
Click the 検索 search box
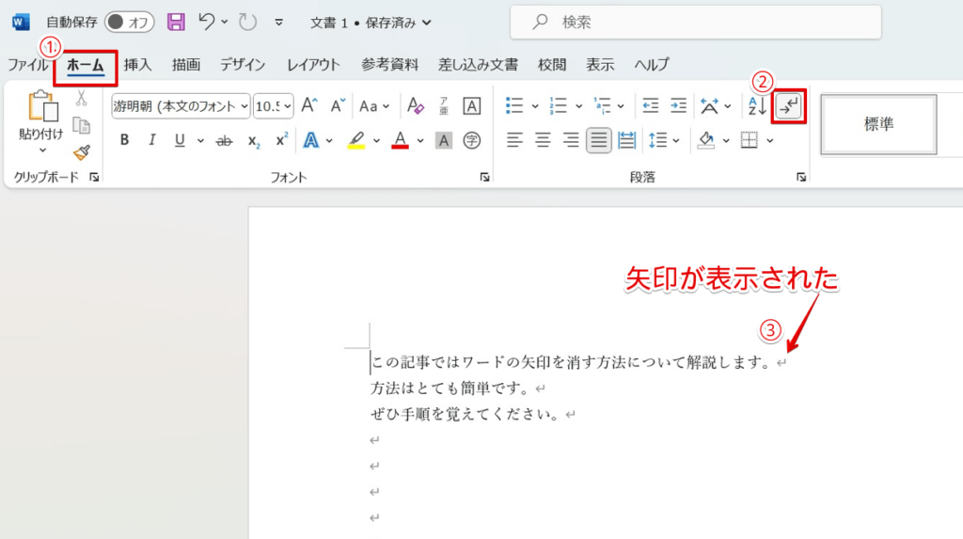[696, 23]
